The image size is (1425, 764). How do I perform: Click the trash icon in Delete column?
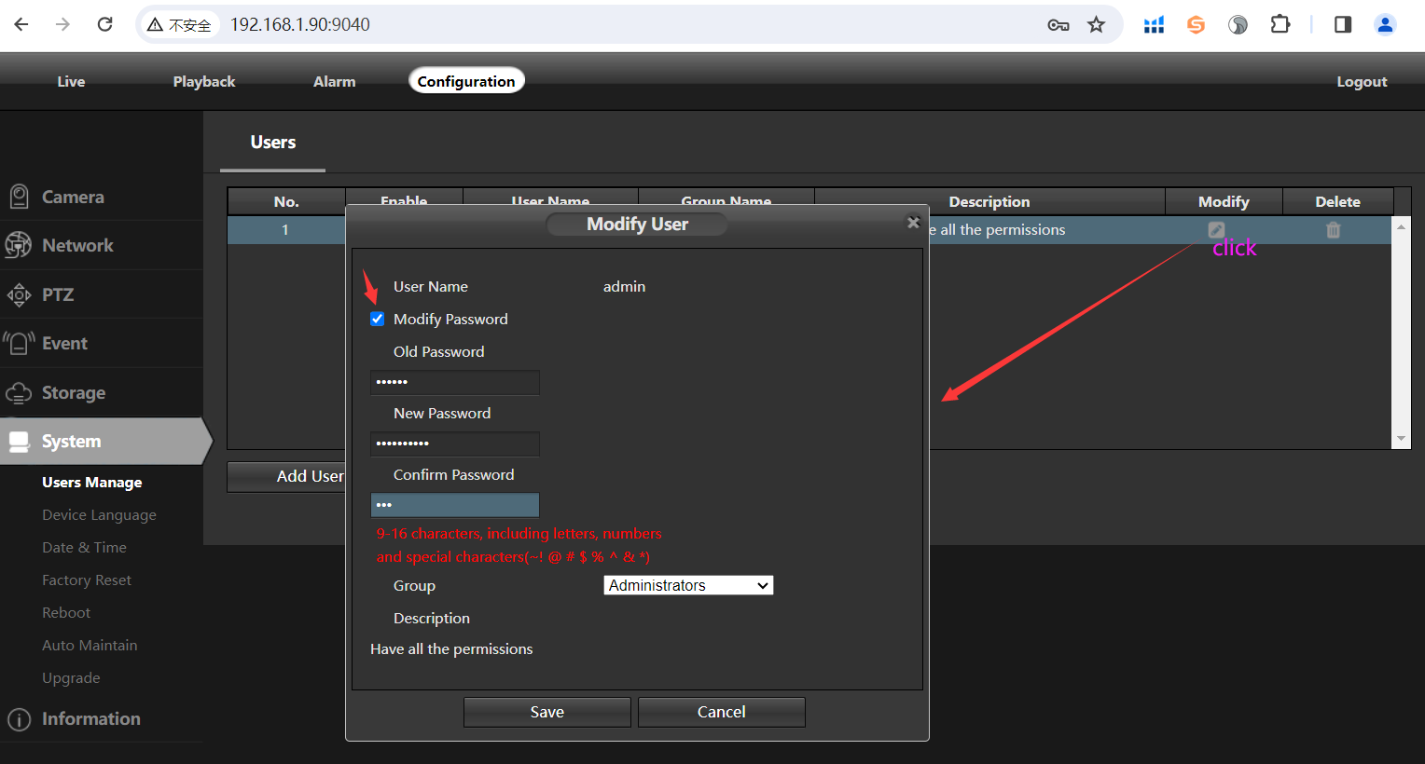point(1334,229)
